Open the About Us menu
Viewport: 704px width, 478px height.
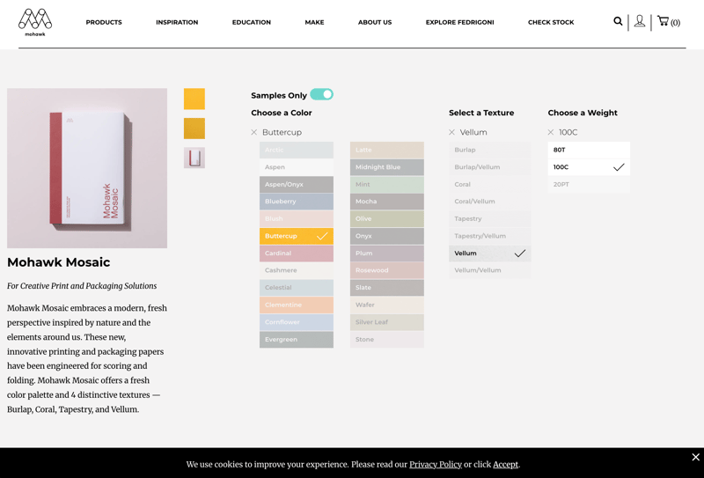(x=375, y=22)
